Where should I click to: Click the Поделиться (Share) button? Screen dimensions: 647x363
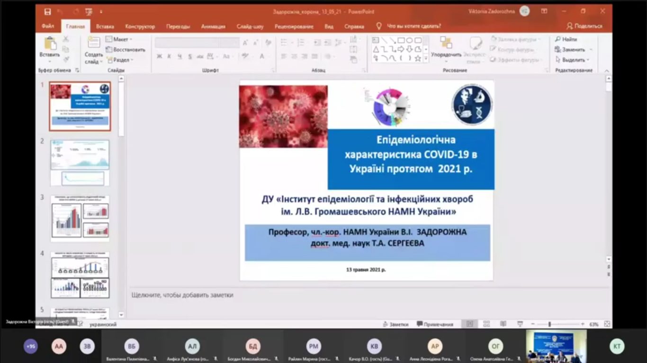[x=584, y=26]
